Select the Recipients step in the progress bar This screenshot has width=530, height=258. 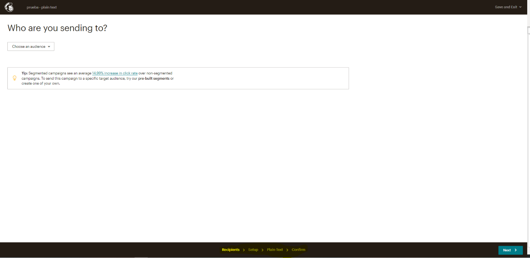(230, 250)
